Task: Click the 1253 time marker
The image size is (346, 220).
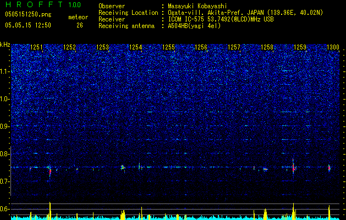Action: point(102,47)
